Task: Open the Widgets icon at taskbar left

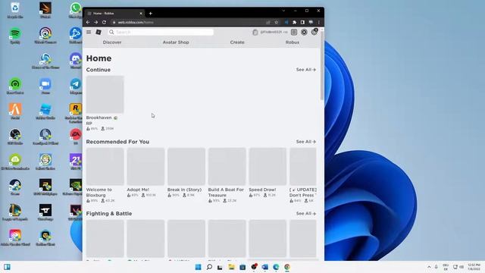Action: pyautogui.click(x=7, y=267)
